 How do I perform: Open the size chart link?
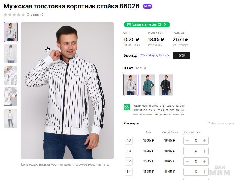221,124
